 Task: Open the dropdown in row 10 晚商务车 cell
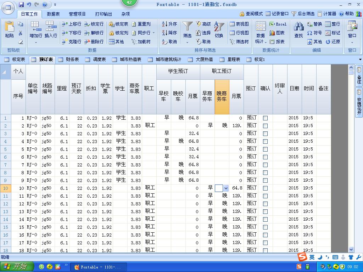click(226, 188)
